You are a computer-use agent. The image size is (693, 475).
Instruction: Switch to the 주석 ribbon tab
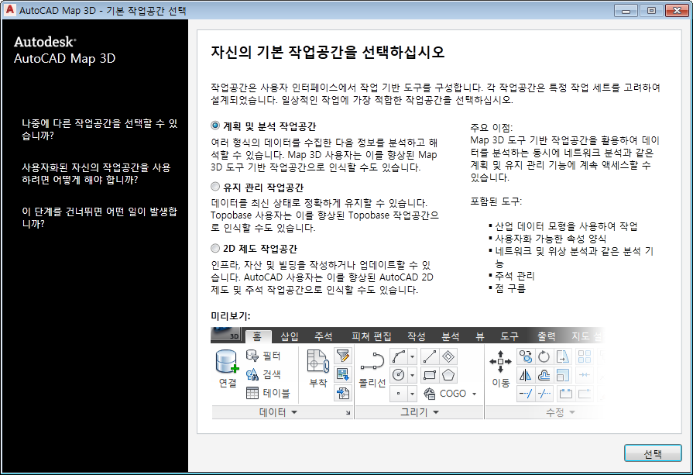tap(324, 336)
